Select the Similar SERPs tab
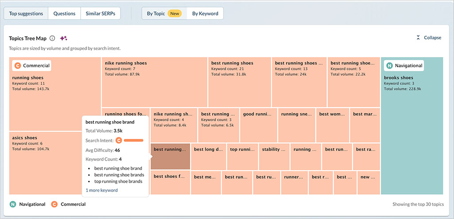Screen dimensions: 454x219 (100, 14)
